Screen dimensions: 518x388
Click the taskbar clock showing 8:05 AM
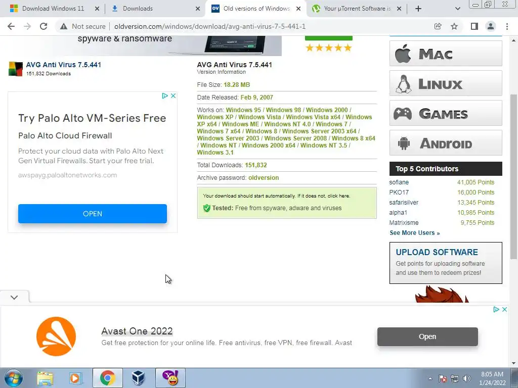[492, 378]
